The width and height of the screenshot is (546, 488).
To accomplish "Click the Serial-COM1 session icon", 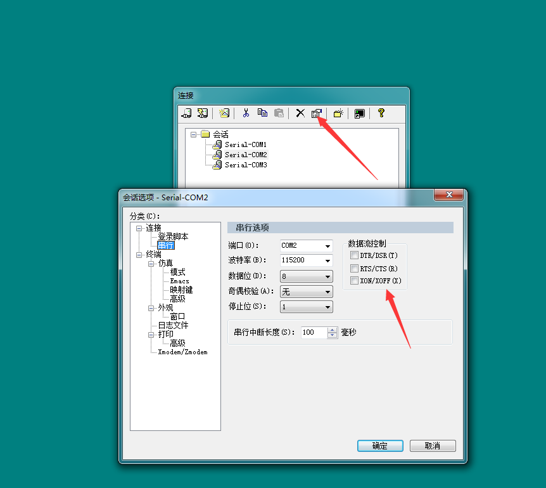I will (217, 144).
